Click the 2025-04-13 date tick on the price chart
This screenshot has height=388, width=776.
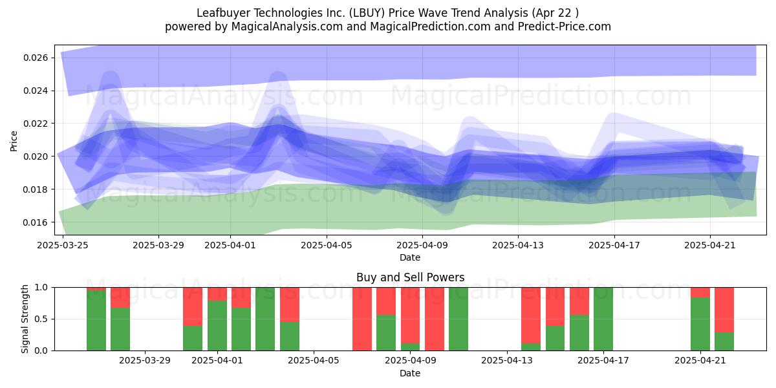pos(519,245)
